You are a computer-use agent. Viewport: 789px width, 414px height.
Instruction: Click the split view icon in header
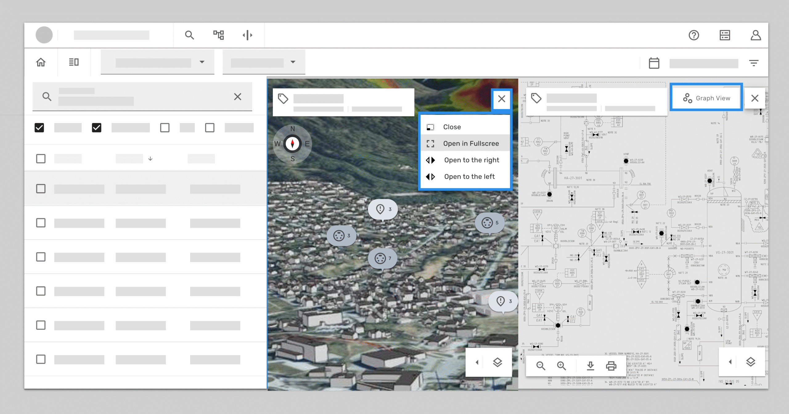coord(247,35)
